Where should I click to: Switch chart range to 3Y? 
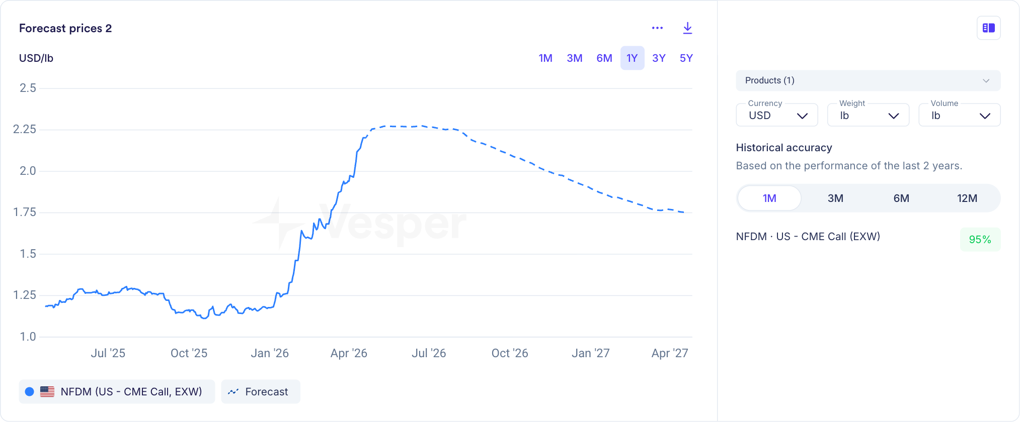[659, 58]
